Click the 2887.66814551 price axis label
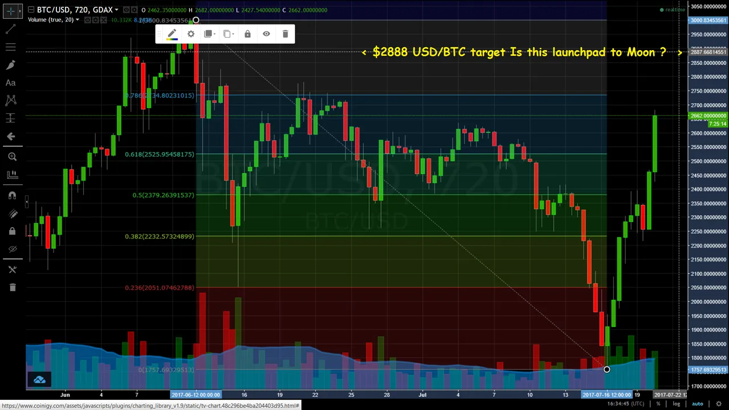The height and width of the screenshot is (410, 729). coord(708,52)
